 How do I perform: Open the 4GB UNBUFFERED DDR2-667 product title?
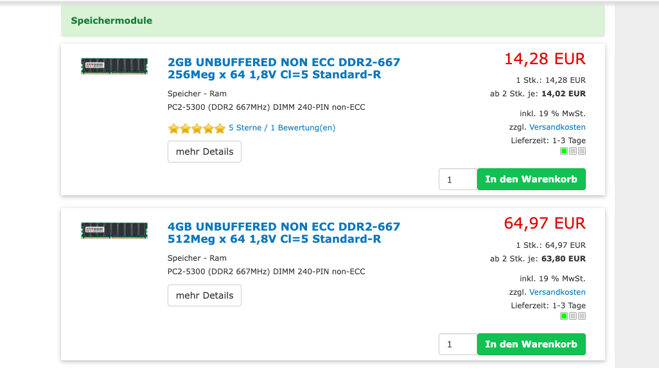pyautogui.click(x=283, y=232)
